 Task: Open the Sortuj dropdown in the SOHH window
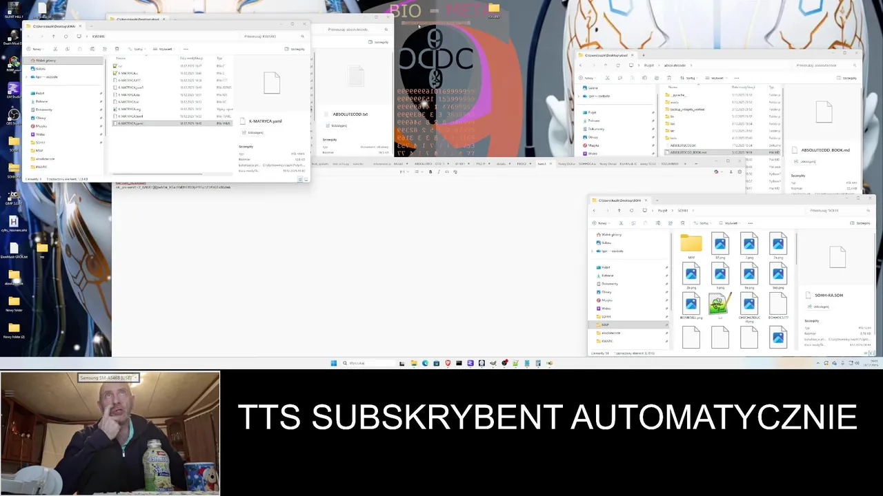click(702, 223)
